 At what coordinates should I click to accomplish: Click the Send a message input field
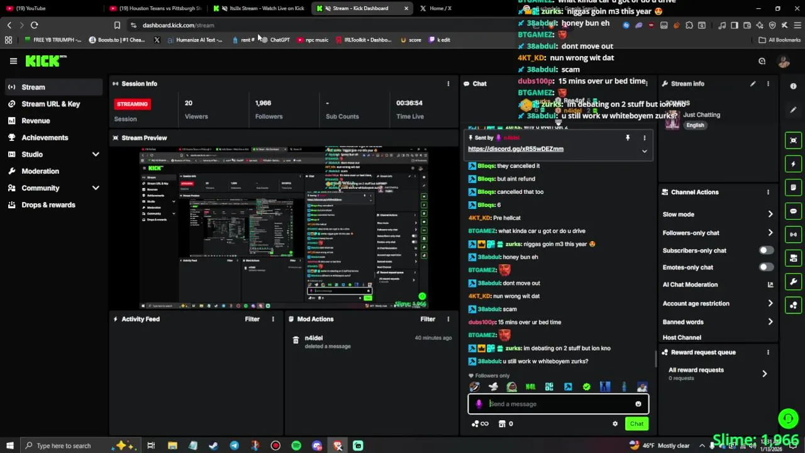(x=558, y=404)
